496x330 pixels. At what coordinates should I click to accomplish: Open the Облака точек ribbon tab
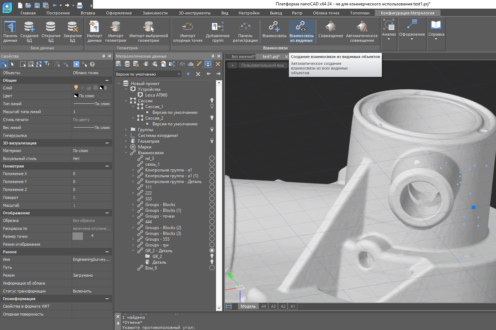coord(326,13)
